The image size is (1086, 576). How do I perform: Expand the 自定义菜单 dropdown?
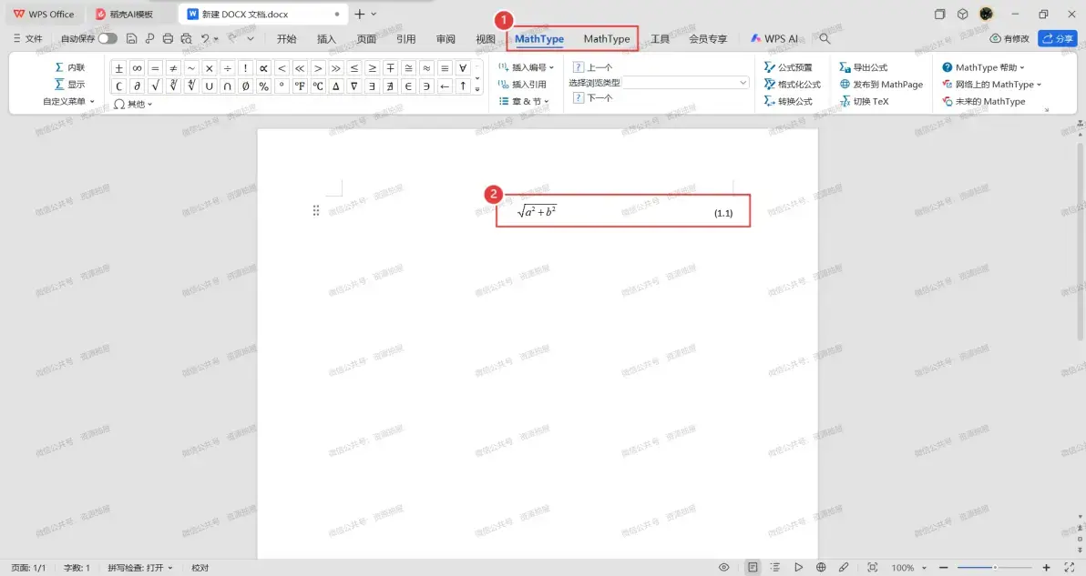coord(67,101)
